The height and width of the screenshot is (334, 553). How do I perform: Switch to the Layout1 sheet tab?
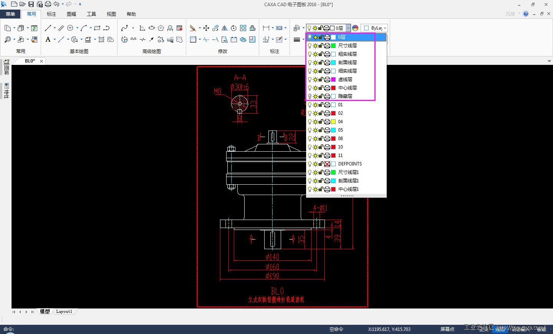pyautogui.click(x=64, y=312)
